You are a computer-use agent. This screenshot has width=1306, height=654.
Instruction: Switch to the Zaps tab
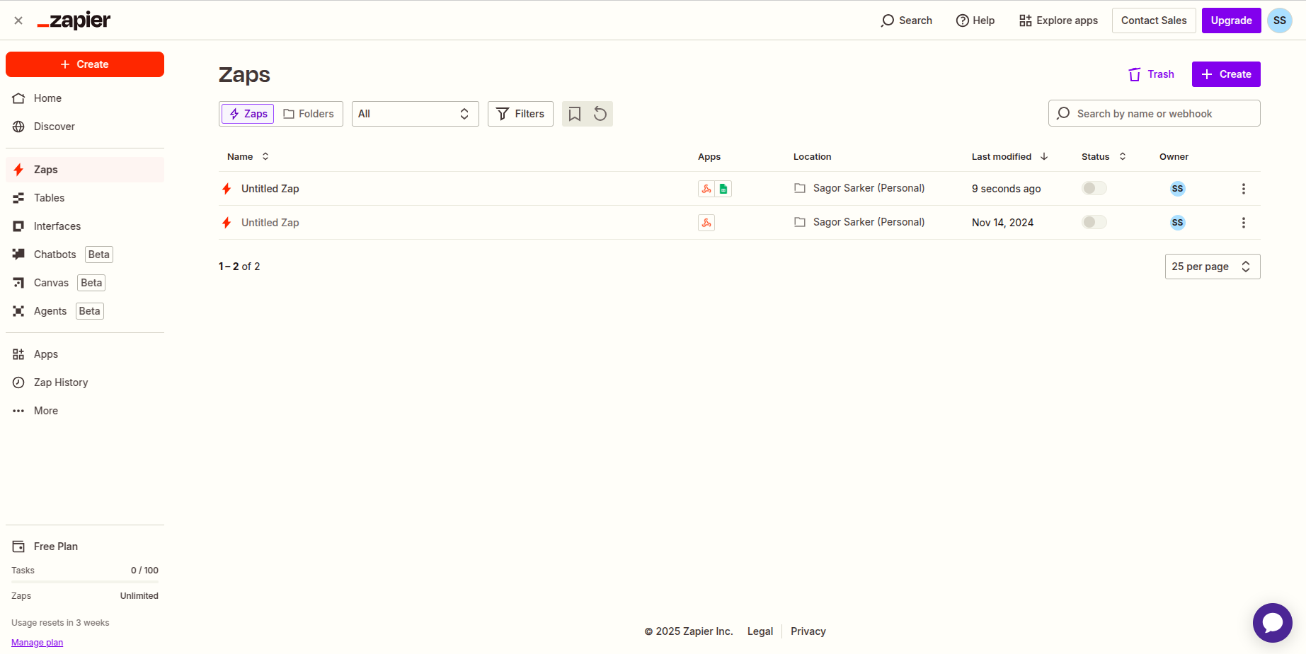248,114
